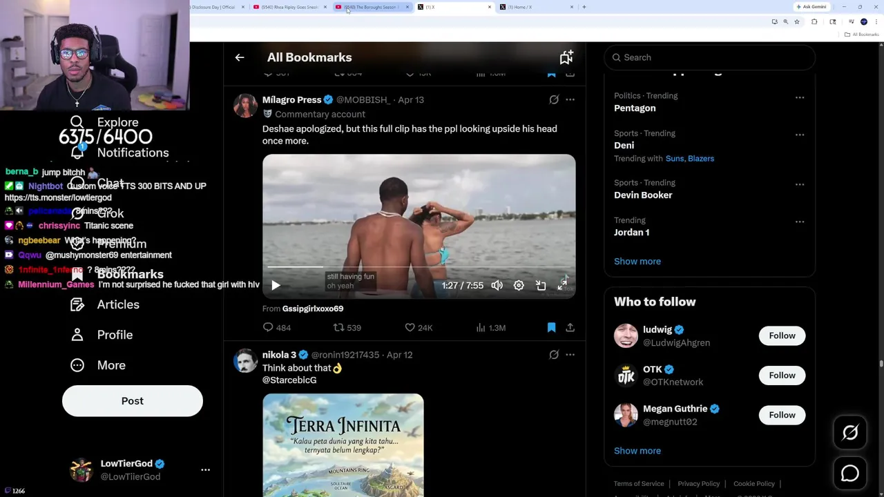Open Grok icon on Mílagro Press post
Viewport: 884px width, 497px height.
[x=554, y=99]
